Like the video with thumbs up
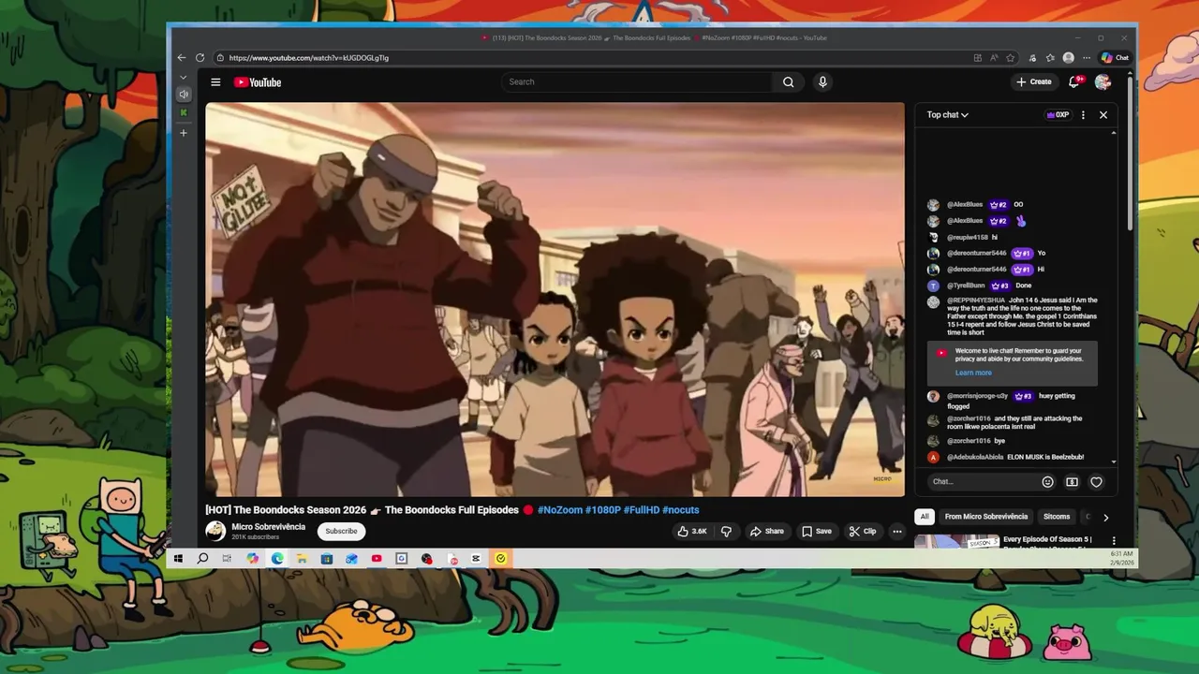Image resolution: width=1199 pixels, height=674 pixels. 692,532
